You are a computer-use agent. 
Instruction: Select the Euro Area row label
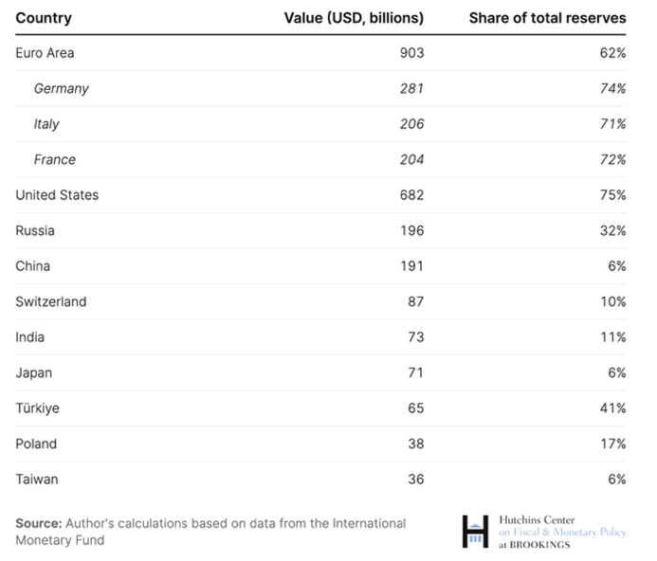pos(46,53)
